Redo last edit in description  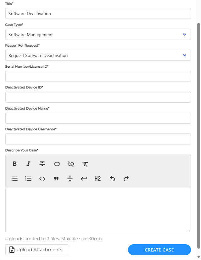[126, 179]
